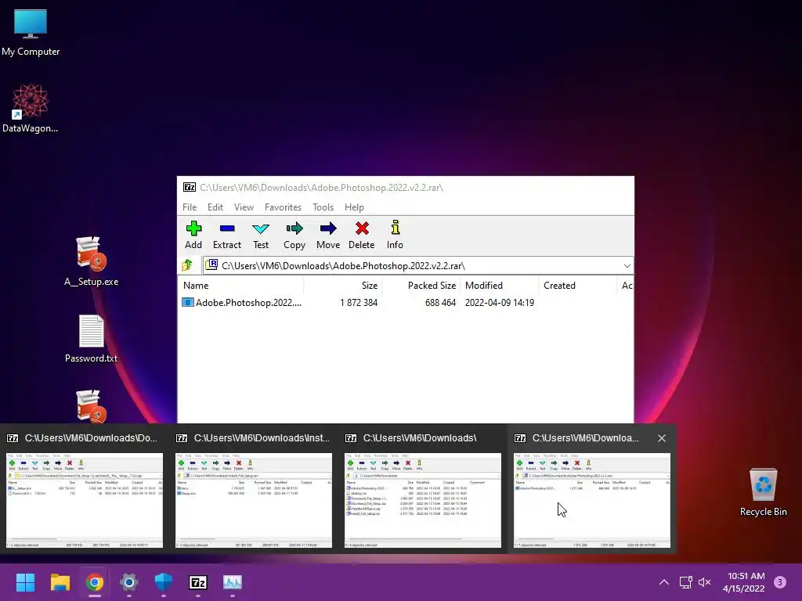Open Info from the 7-Zip toolbar
The image size is (802, 601).
[x=395, y=235]
